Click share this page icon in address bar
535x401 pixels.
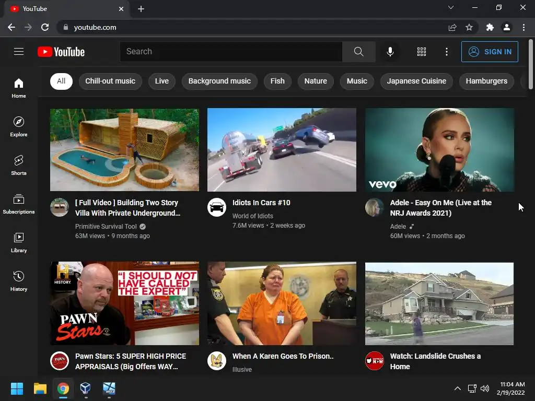click(452, 27)
